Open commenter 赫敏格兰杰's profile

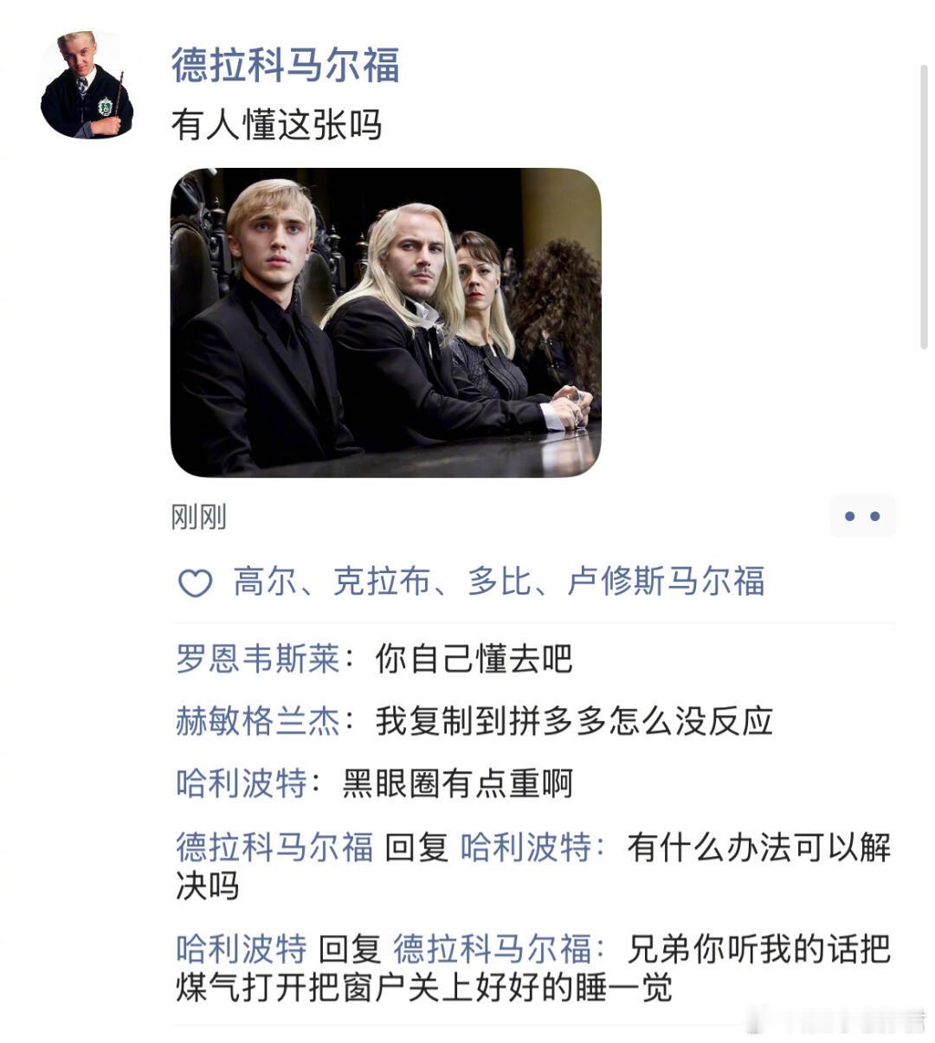tap(257, 721)
